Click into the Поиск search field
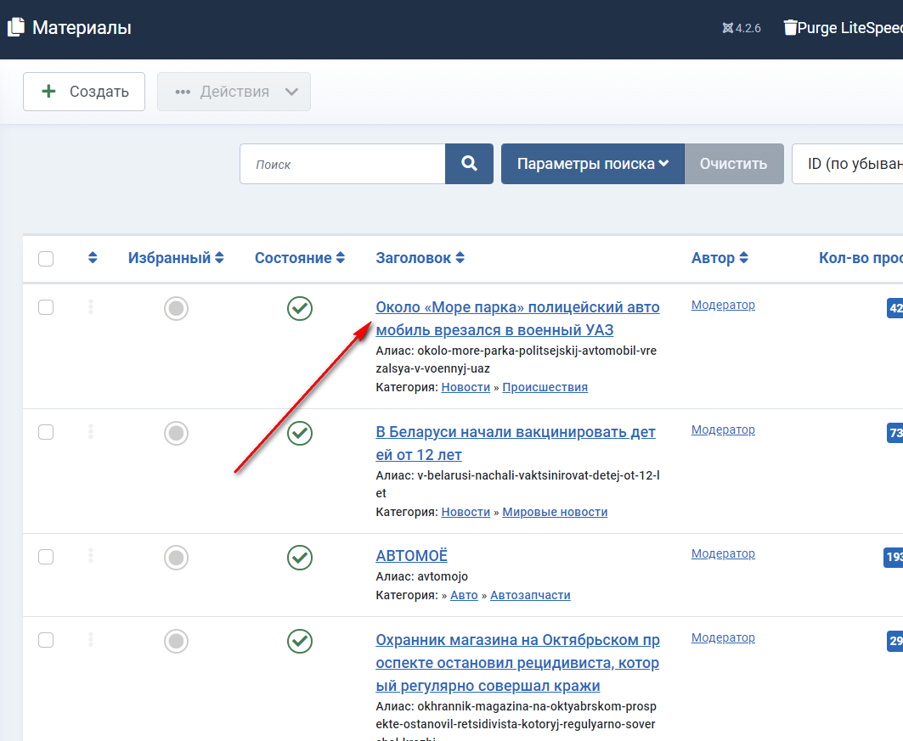Screen dimensions: 903x741 coord(342,164)
